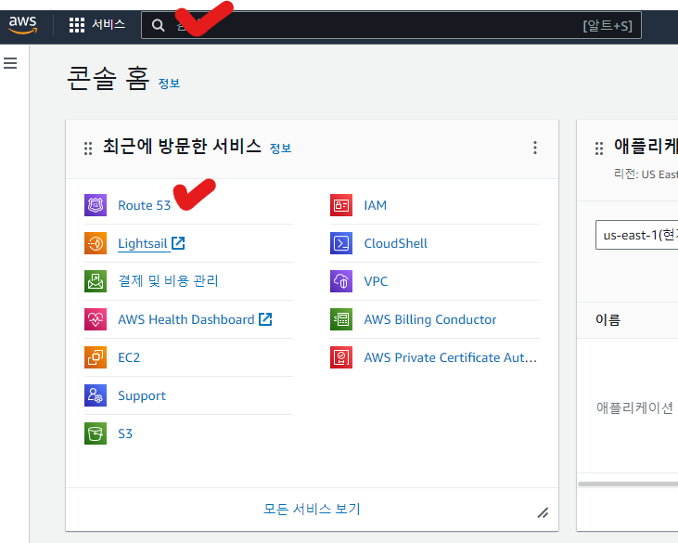The height and width of the screenshot is (543, 678).
Task: Open the 서비스 grid menu
Action: point(97,25)
